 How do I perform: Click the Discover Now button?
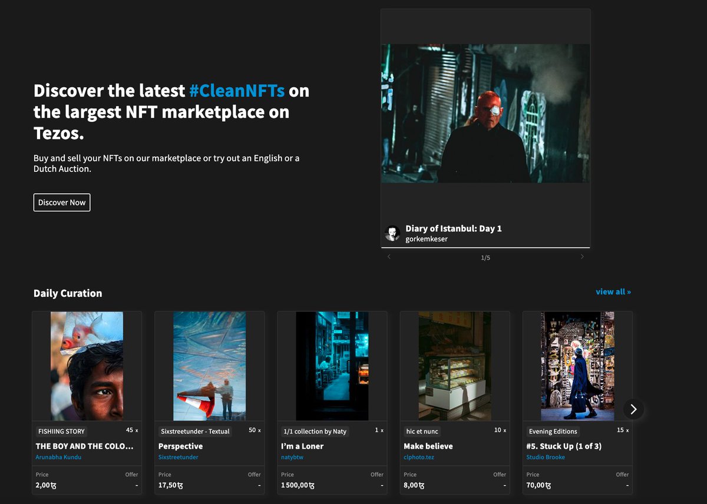[x=62, y=202]
